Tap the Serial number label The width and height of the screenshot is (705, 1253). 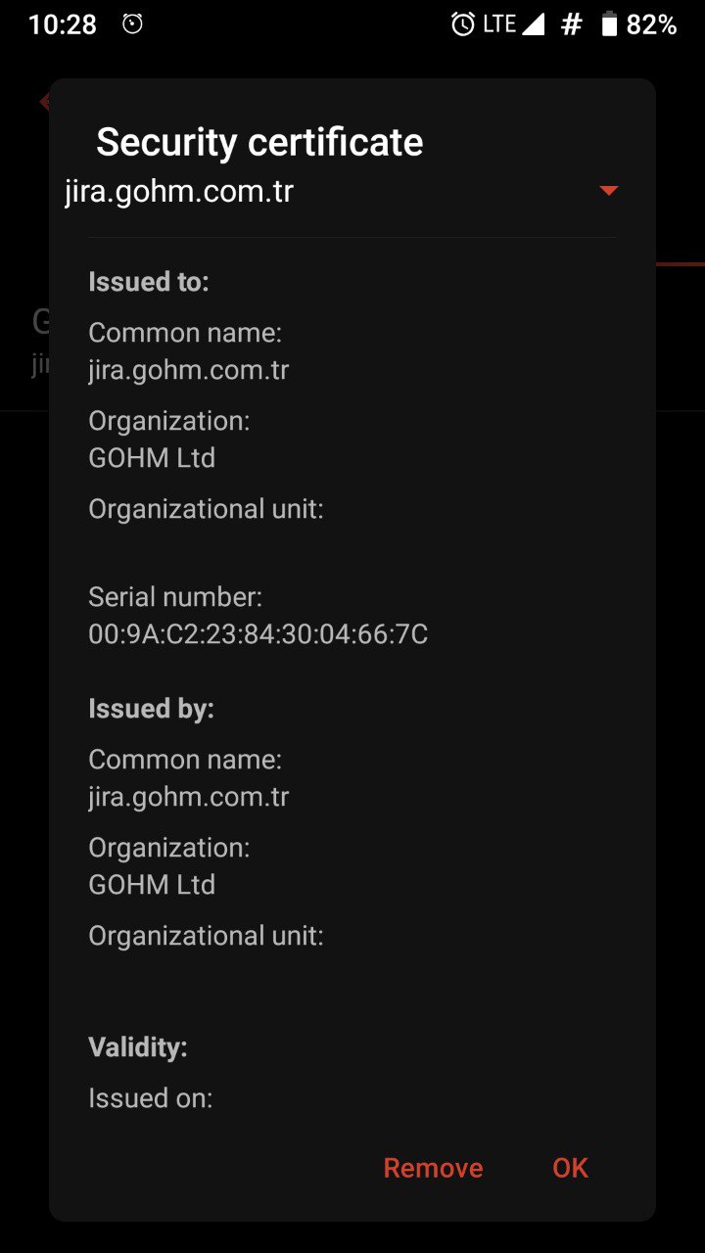[x=175, y=596]
